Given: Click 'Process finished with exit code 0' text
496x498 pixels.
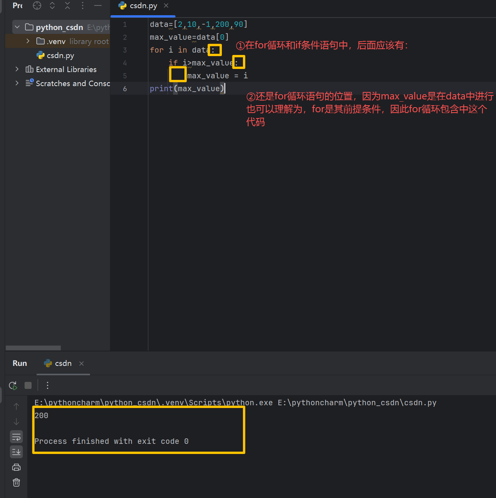Looking at the screenshot, I should click(112, 441).
